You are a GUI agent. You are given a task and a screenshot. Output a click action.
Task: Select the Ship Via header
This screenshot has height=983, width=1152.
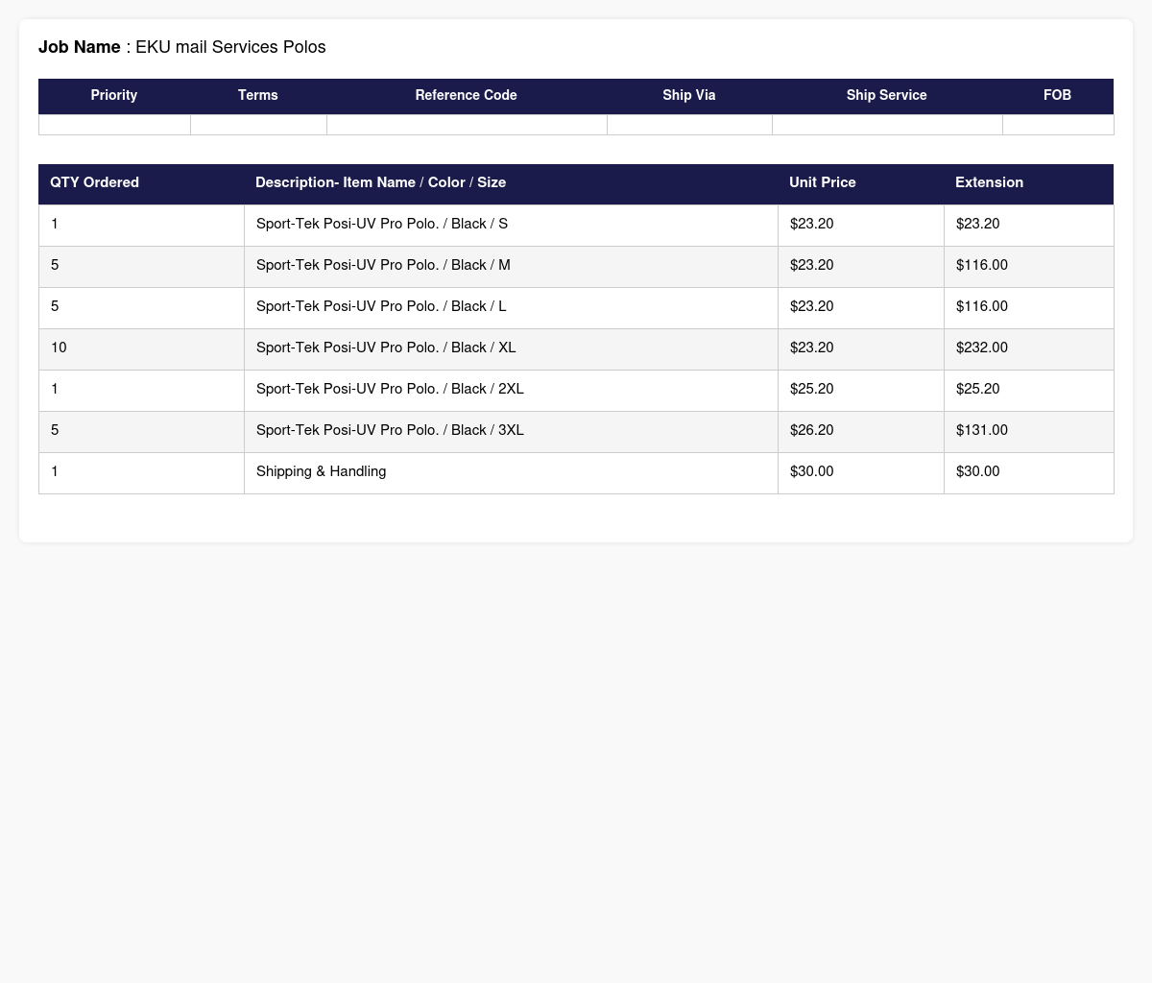click(689, 96)
